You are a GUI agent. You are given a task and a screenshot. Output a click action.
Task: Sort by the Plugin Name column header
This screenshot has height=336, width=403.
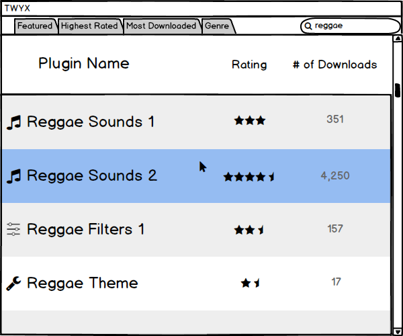tap(84, 64)
